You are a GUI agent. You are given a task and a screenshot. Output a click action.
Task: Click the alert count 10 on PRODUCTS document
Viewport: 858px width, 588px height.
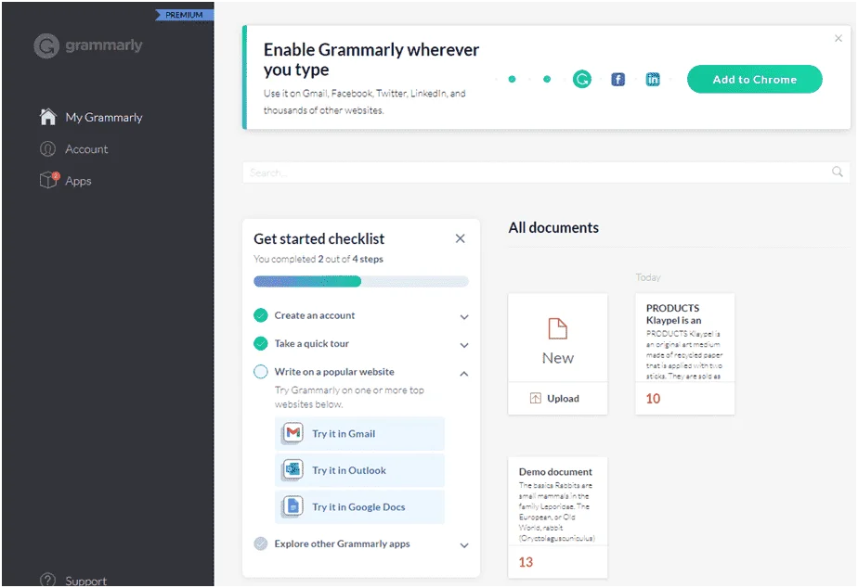pos(653,399)
